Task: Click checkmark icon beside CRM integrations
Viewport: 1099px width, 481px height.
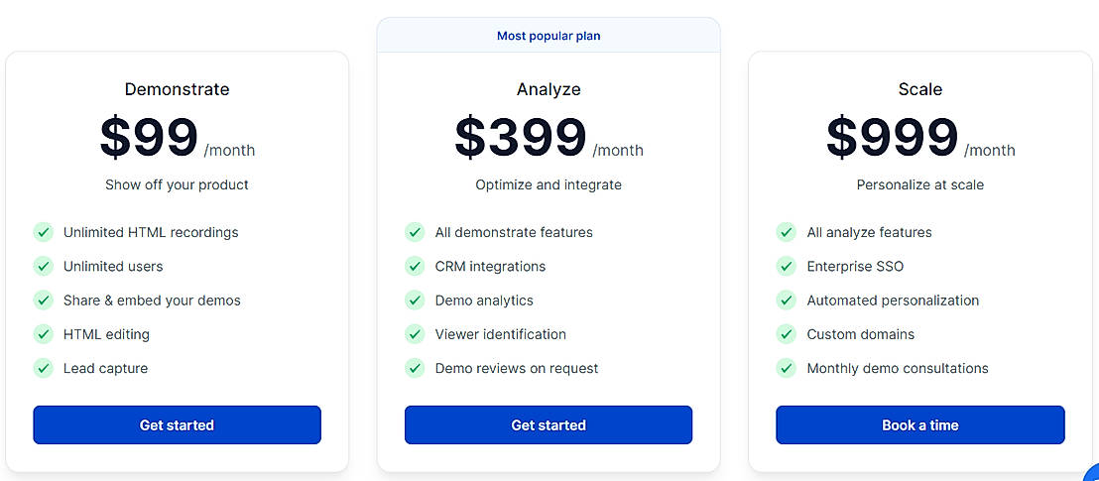Action: tap(415, 266)
